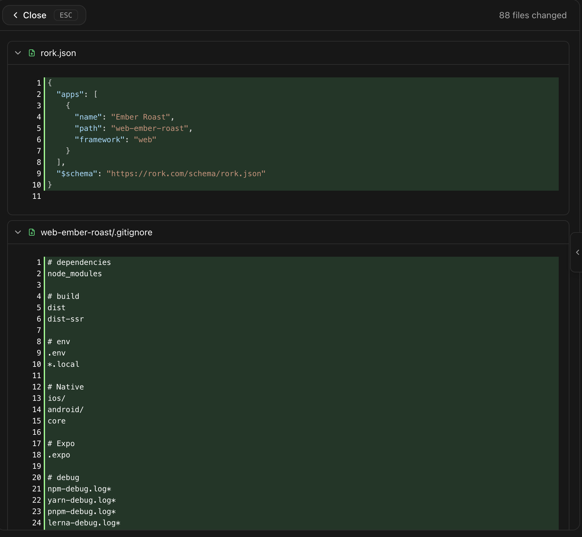Collapse the web-ember-roast/.gitignore diff section
The image size is (582, 537).
[x=18, y=232]
